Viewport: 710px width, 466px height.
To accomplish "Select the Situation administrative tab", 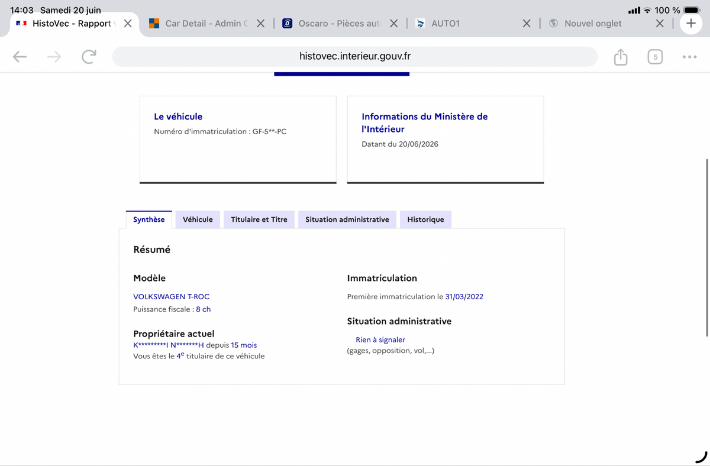I will 347,219.
